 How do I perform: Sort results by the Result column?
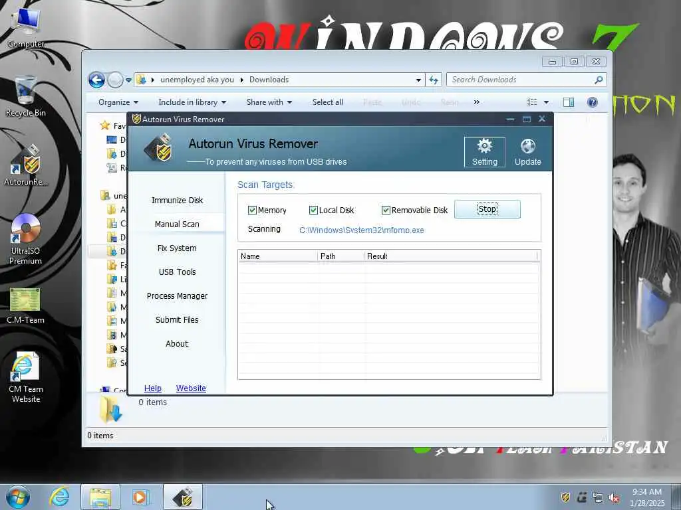[451, 256]
